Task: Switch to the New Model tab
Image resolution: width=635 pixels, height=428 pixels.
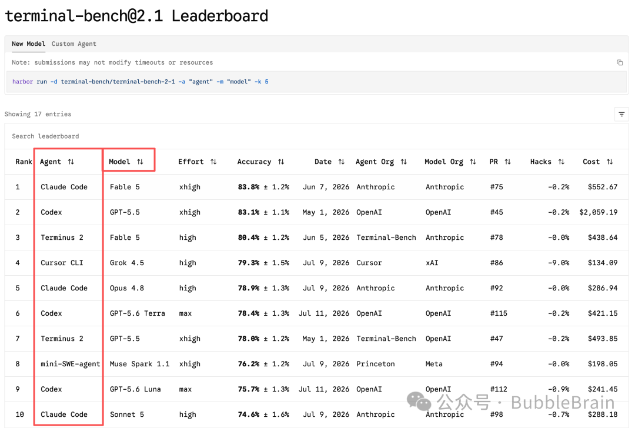Action: click(x=28, y=44)
